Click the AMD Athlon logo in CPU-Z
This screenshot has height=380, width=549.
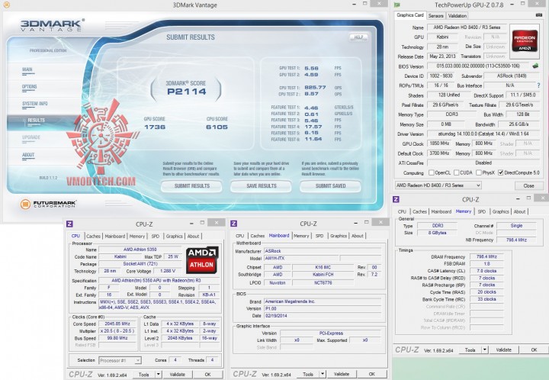point(201,259)
